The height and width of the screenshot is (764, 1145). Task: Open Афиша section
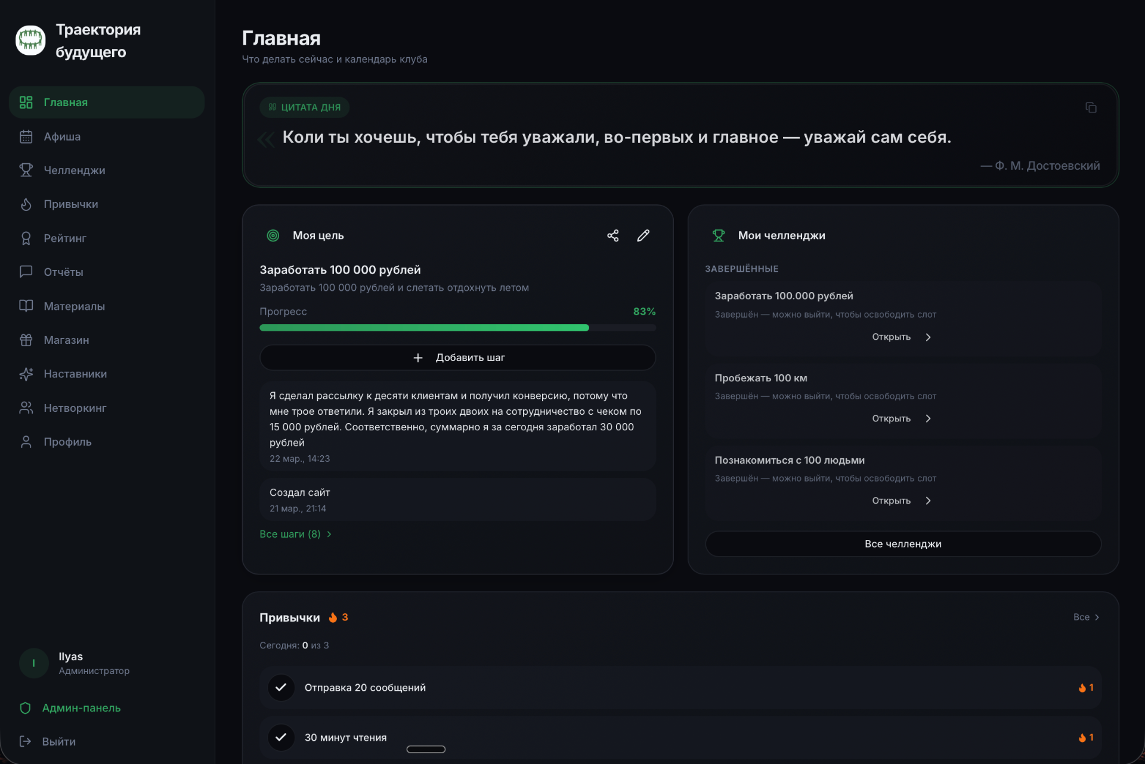107,136
